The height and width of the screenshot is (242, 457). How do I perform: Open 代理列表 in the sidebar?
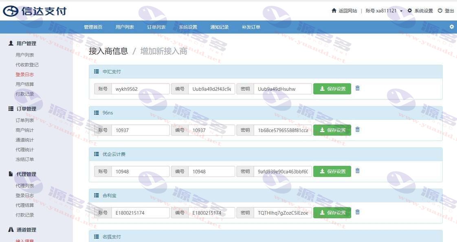pos(25,186)
